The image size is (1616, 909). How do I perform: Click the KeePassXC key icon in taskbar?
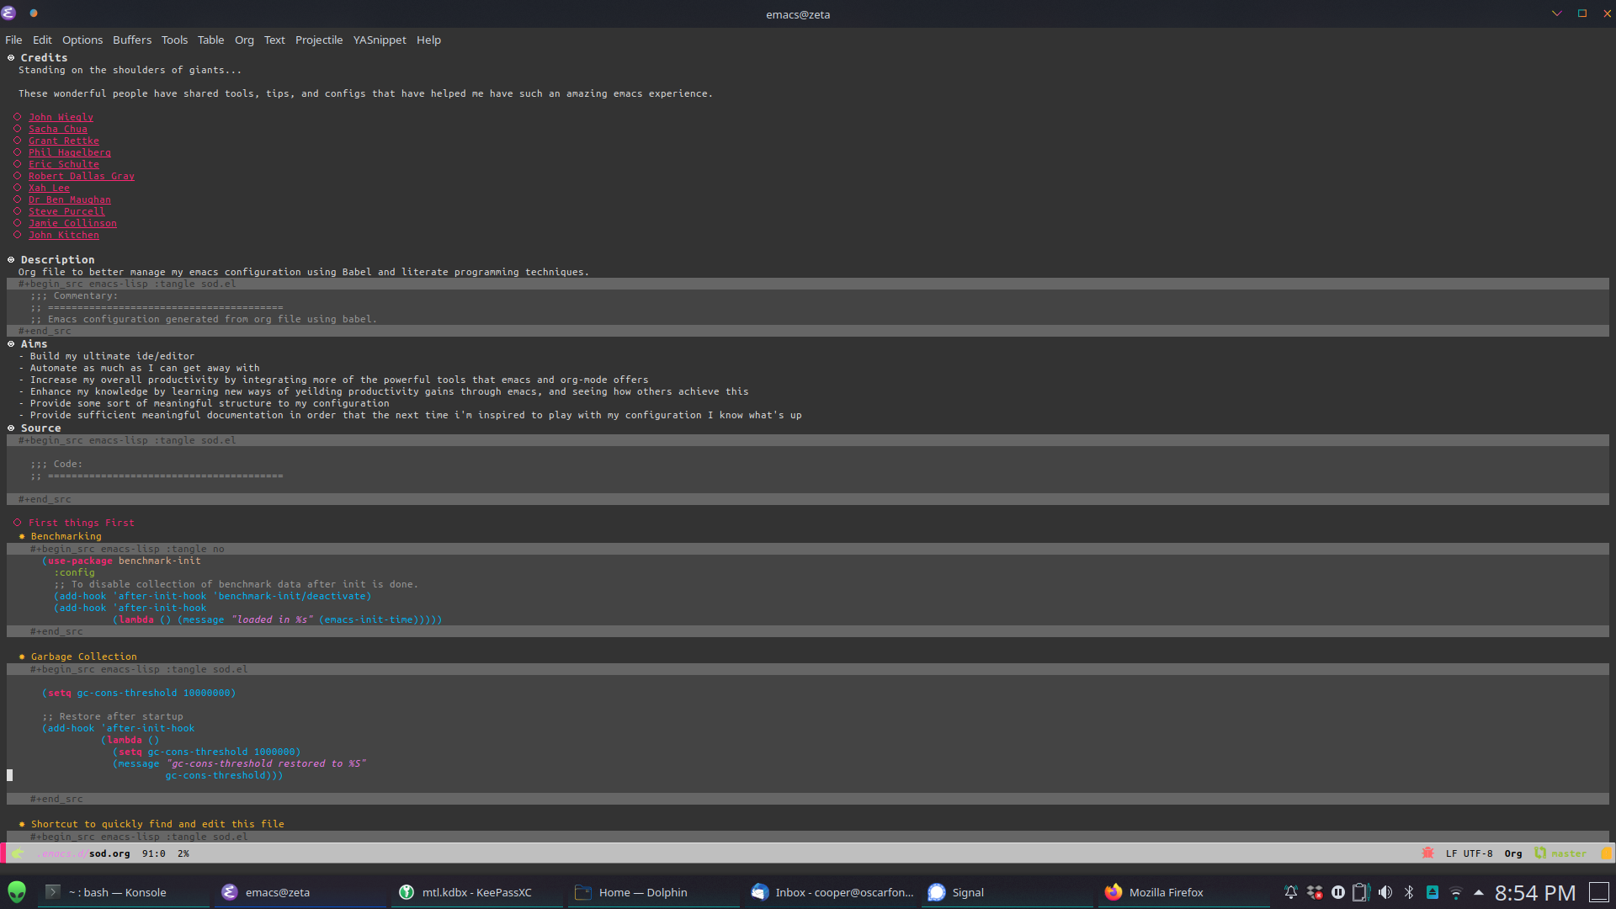(x=407, y=891)
